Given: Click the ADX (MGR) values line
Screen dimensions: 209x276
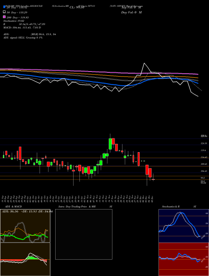Looking at the screenshot, I should [30, 34].
